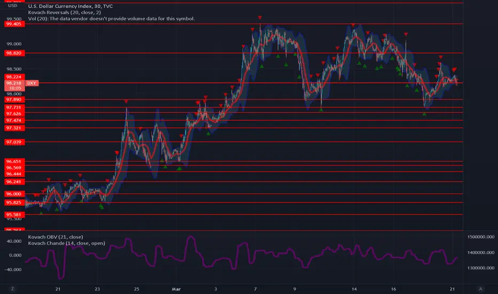The width and height of the screenshot is (498, 294).
Task: Click the 98.224 price level label
Action: pyautogui.click(x=14, y=77)
